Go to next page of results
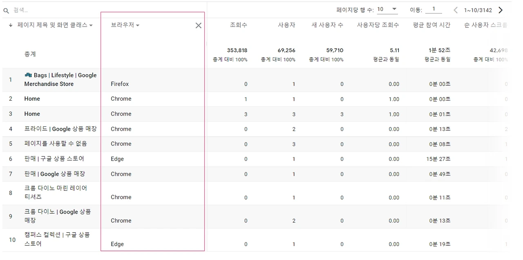Viewport: 523px width, 260px height. point(501,10)
